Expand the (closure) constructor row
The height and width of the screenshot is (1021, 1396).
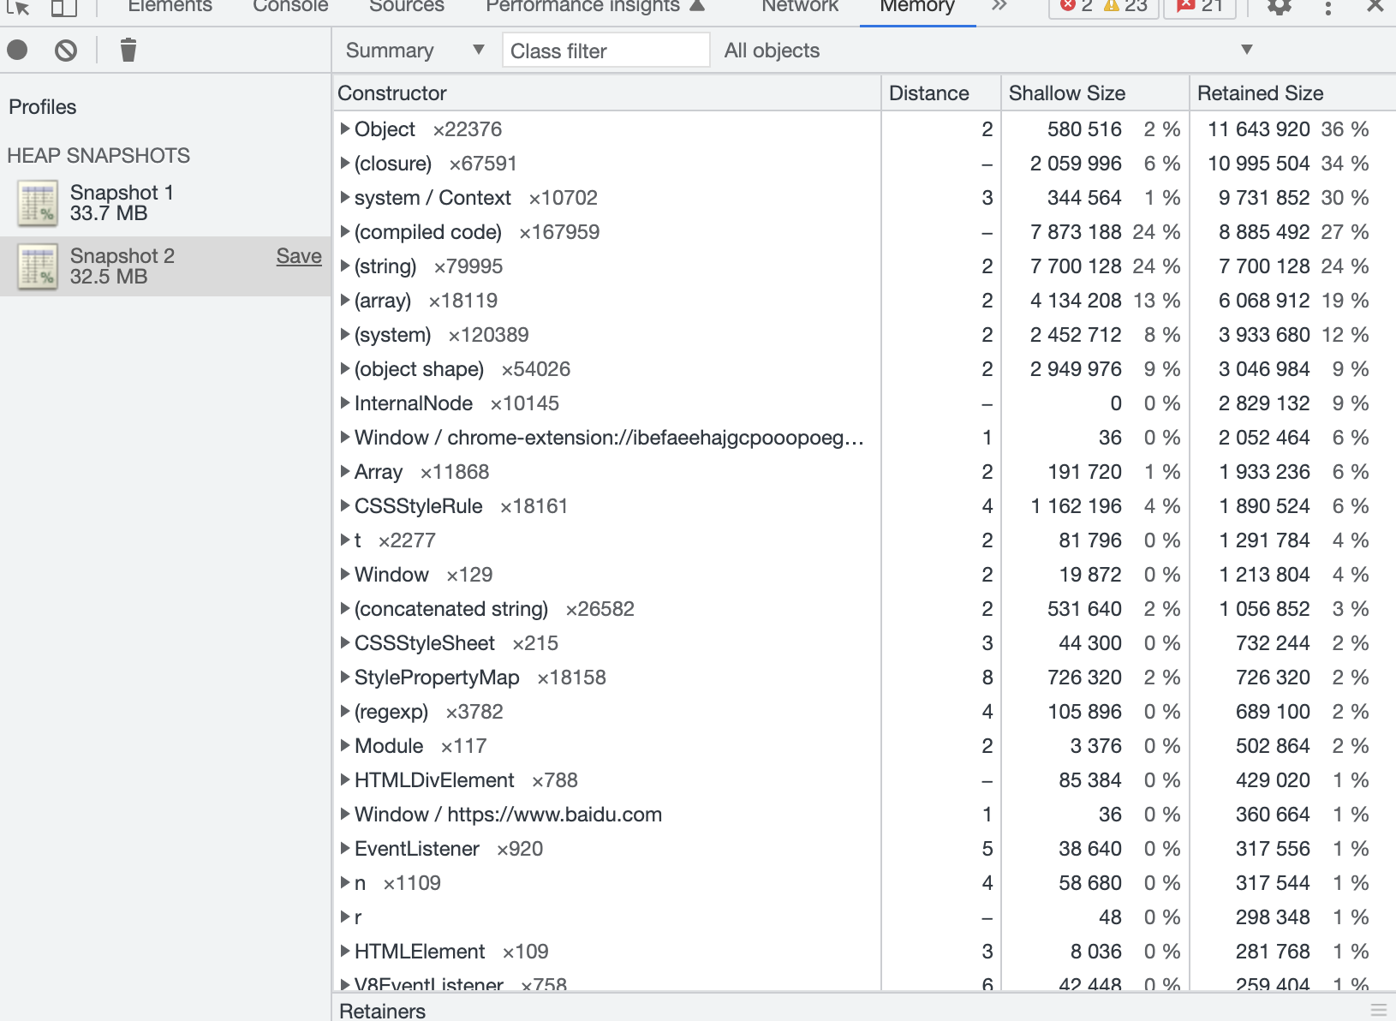tap(344, 164)
